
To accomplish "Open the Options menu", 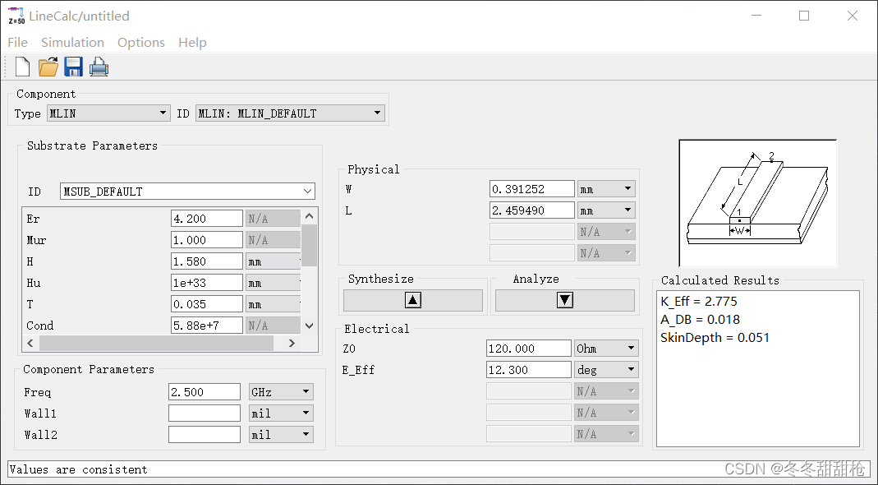I will [141, 43].
